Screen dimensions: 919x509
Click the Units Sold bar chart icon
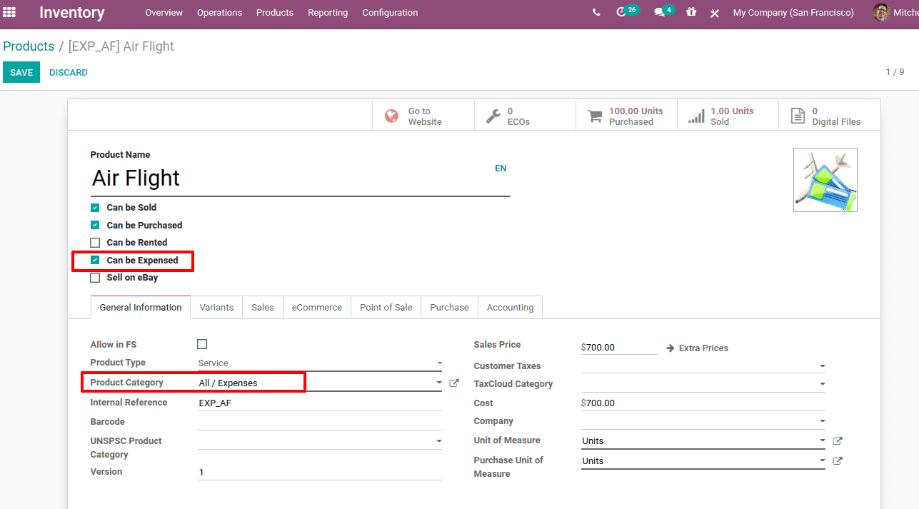pyautogui.click(x=696, y=116)
